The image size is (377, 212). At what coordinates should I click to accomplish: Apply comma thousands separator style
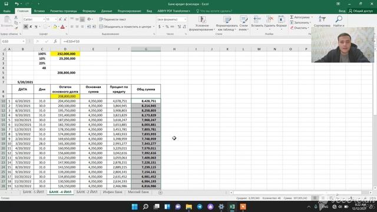pyautogui.click(x=173, y=26)
